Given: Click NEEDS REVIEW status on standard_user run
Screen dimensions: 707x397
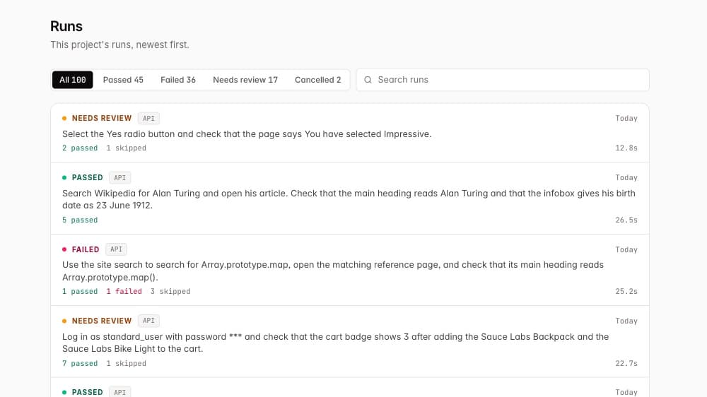Looking at the screenshot, I should (101, 321).
